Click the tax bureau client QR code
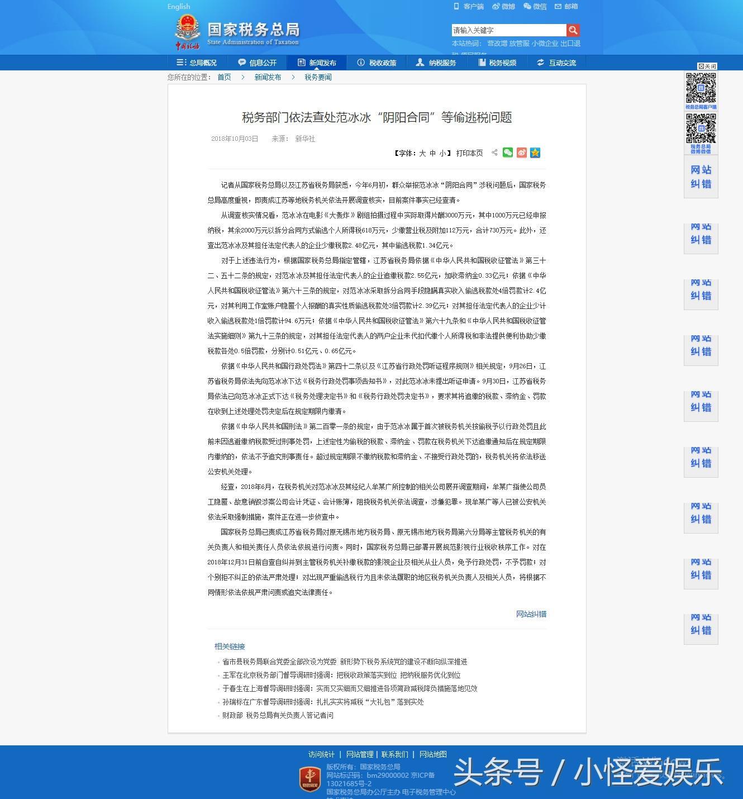The width and height of the screenshot is (743, 799). click(701, 88)
